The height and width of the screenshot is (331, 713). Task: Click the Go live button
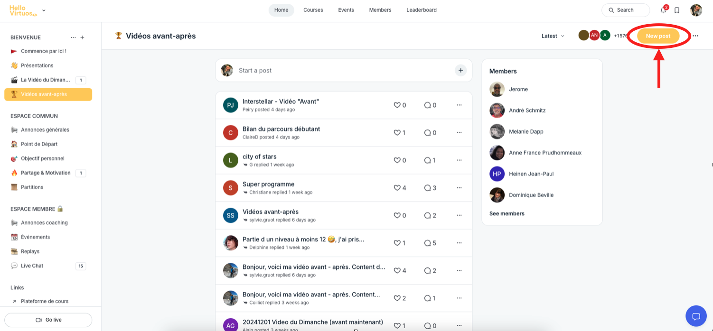(x=48, y=320)
